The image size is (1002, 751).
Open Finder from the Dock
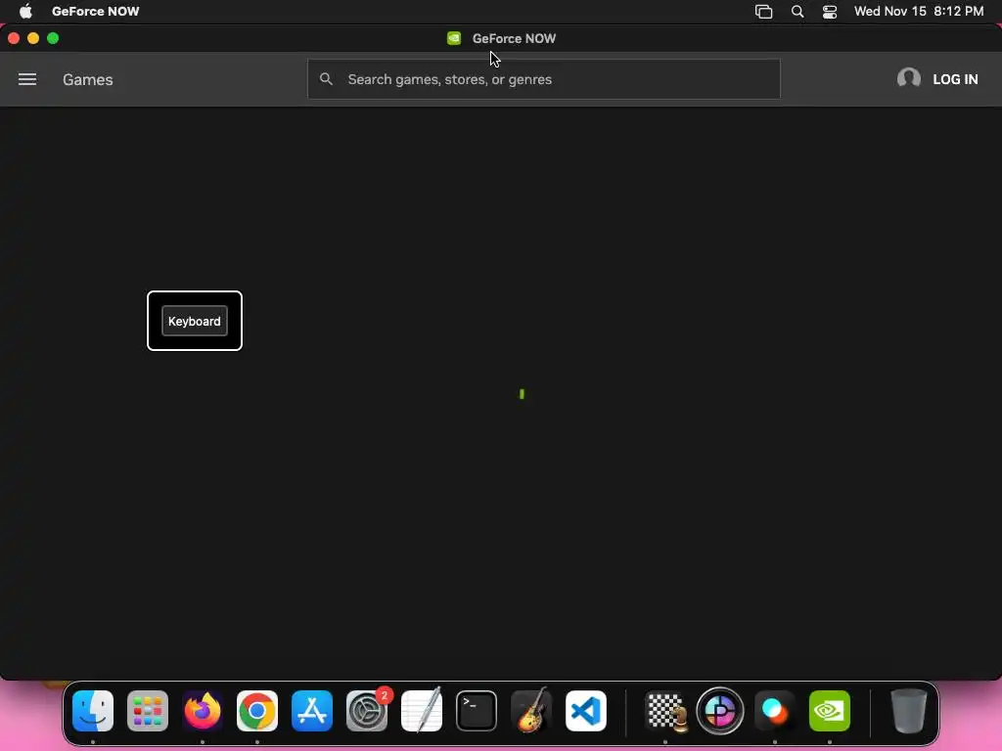[x=93, y=711]
